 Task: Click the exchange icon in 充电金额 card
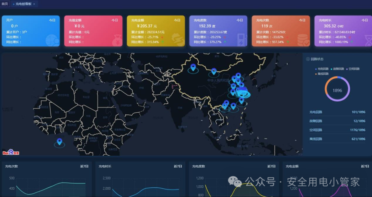(178, 39)
